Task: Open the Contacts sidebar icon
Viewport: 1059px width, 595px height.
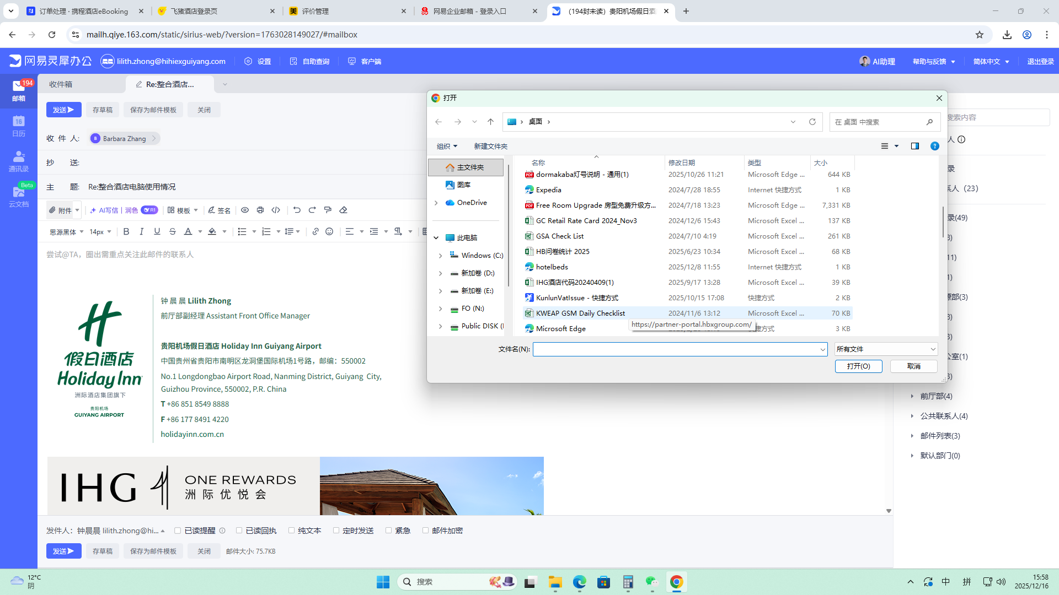Action: pos(19,161)
